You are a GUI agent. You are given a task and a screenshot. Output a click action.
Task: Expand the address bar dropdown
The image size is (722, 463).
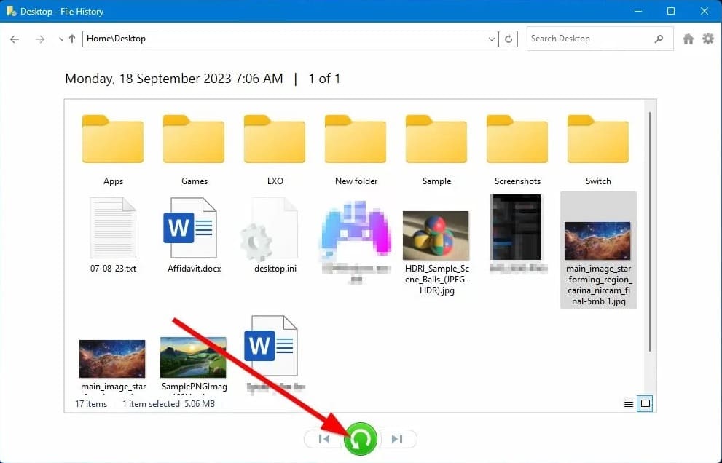pyautogui.click(x=491, y=39)
